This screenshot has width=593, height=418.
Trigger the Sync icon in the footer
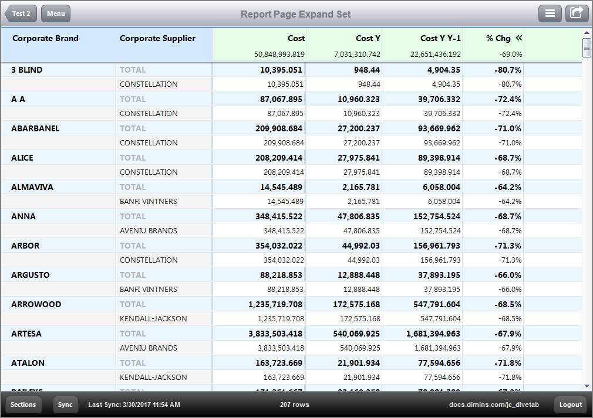pos(65,405)
